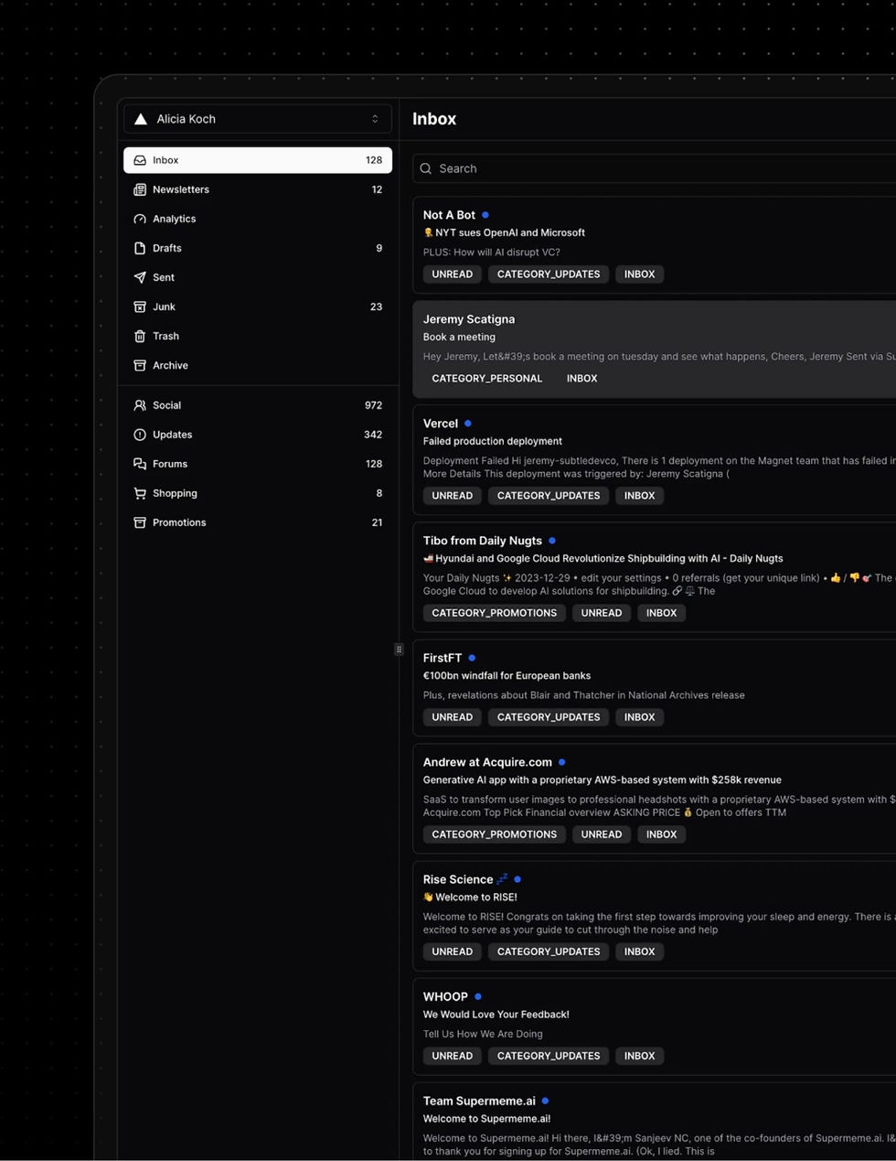Focus the Search mail field

coord(655,168)
